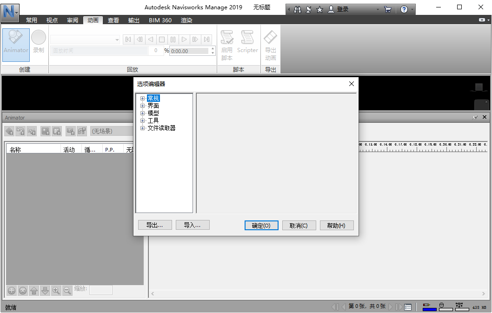
Task: Click 启用脚本 enable scripts icon
Action: coord(227,45)
